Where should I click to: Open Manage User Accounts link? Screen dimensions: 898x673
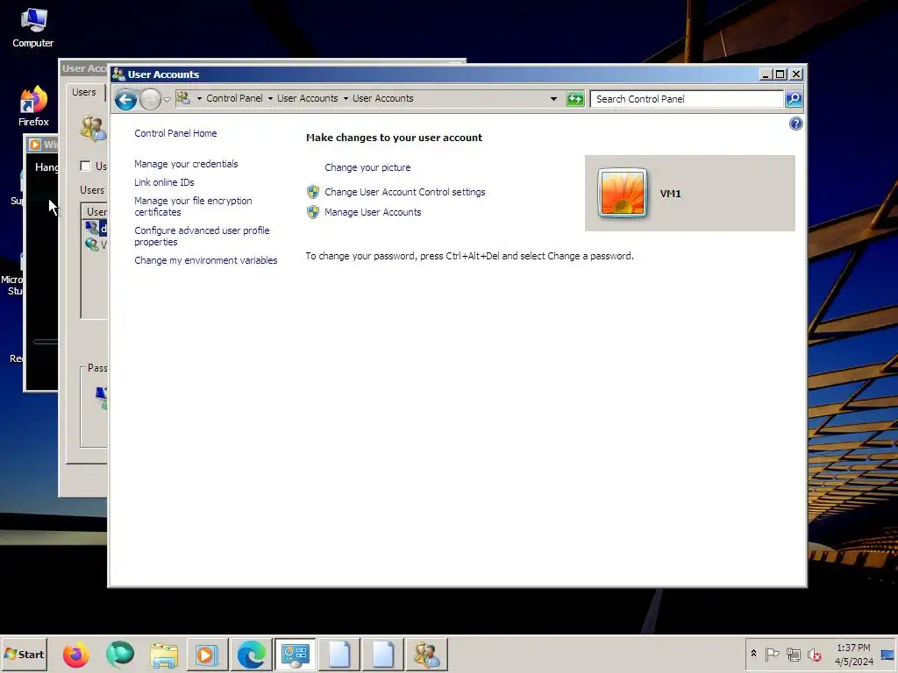click(372, 212)
